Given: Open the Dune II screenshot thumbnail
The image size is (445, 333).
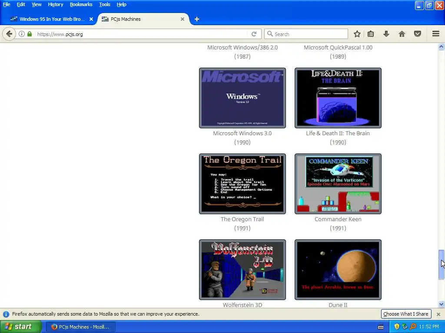Looking at the screenshot, I should pyautogui.click(x=338, y=270).
